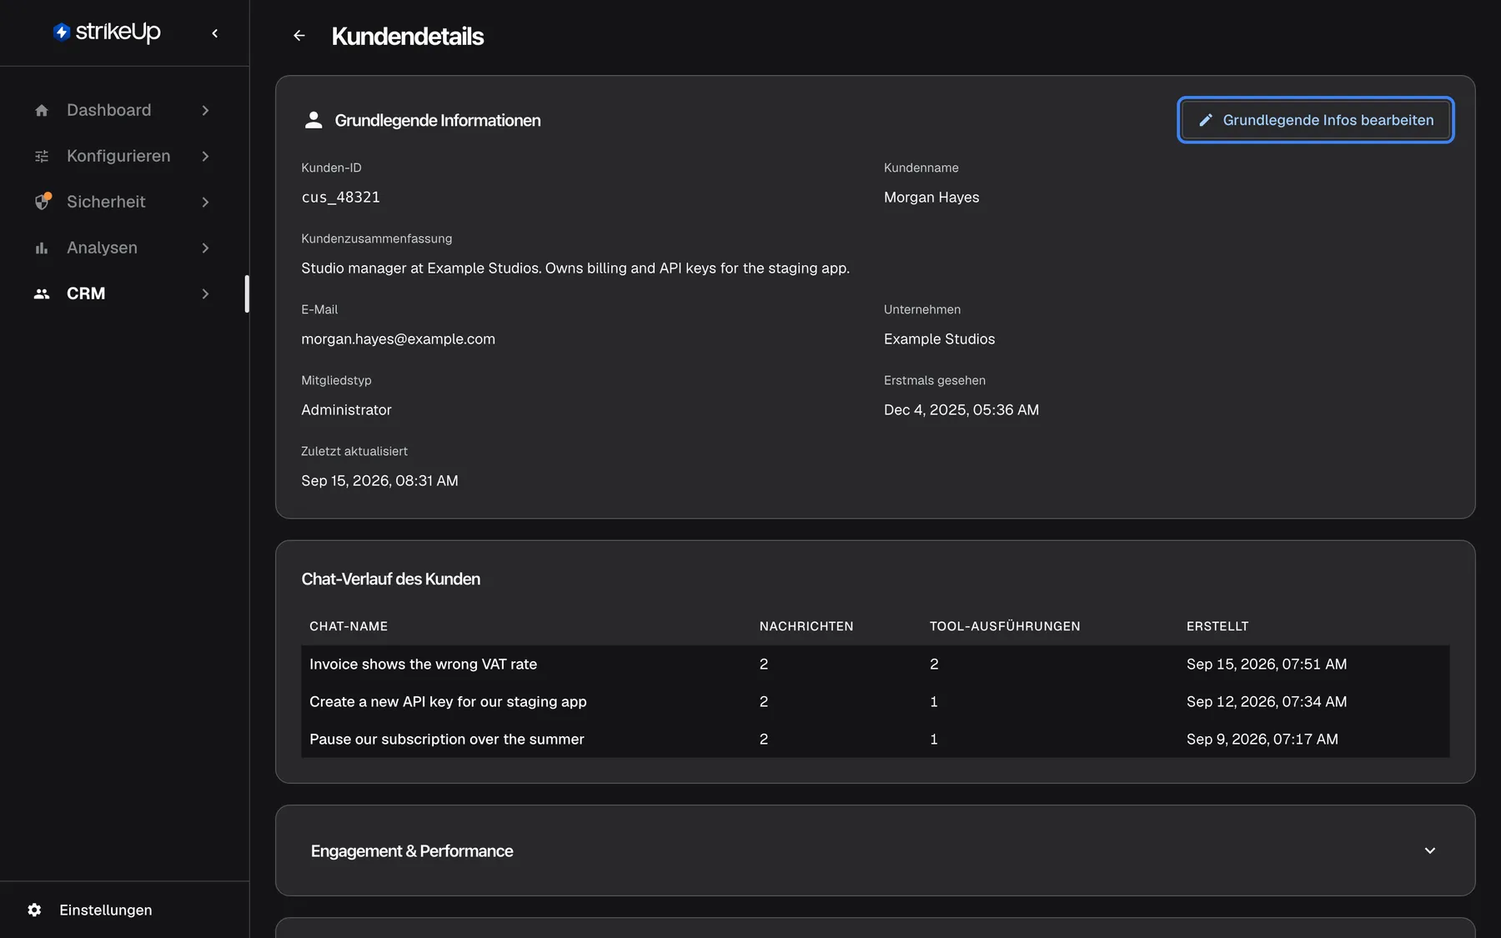Click the email morgan.hayes@example.com
The width and height of the screenshot is (1501, 938).
[x=398, y=339]
